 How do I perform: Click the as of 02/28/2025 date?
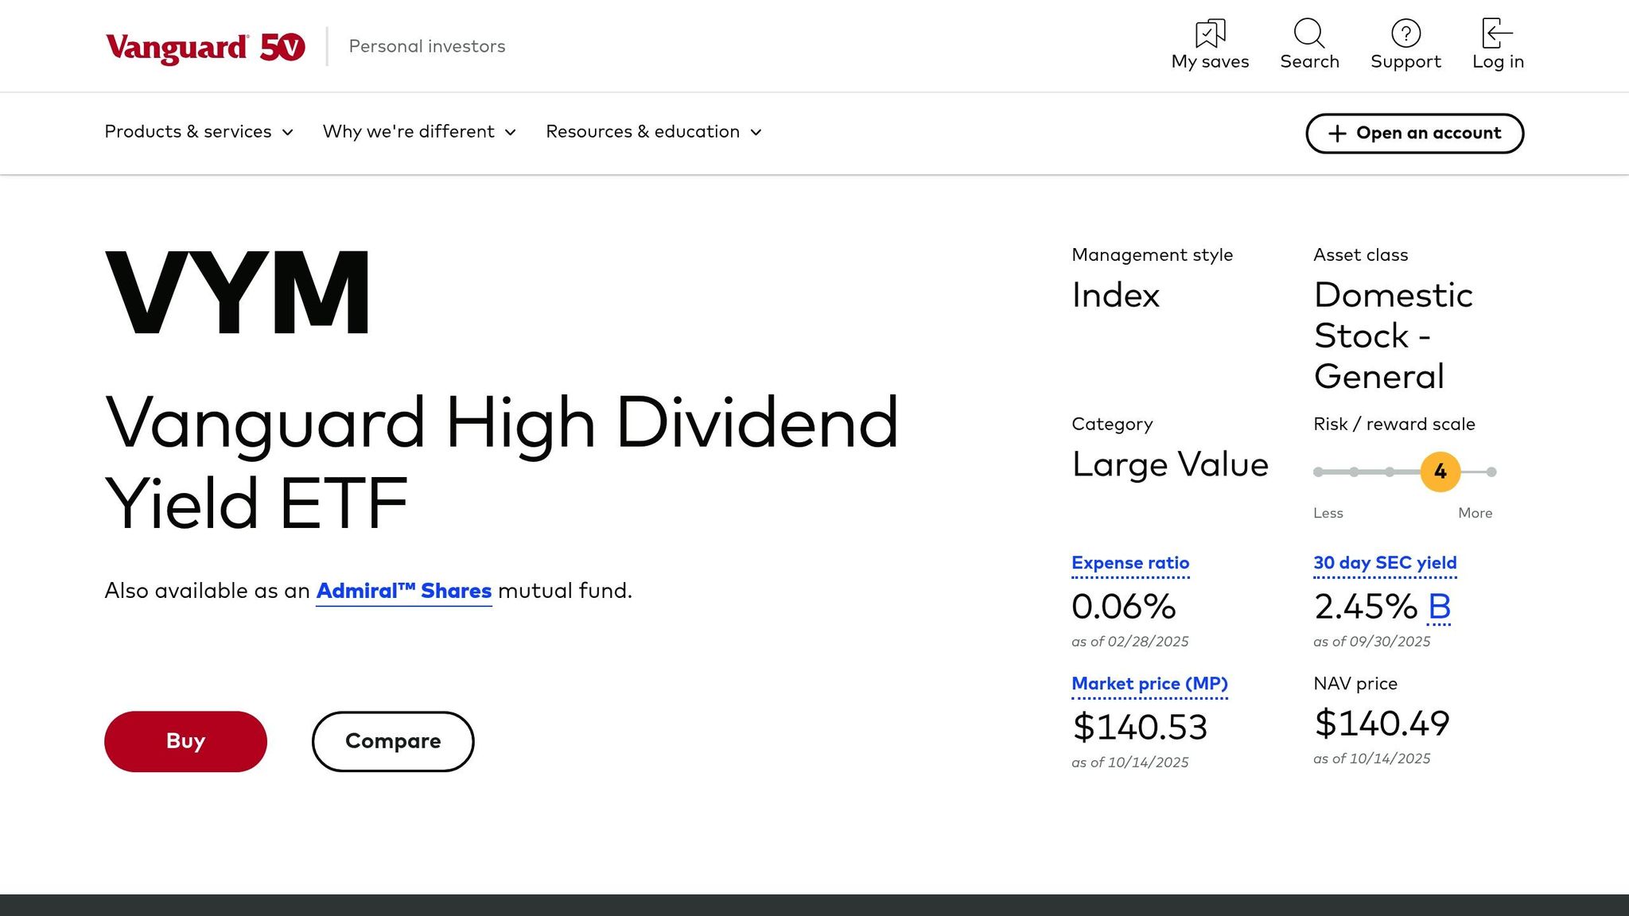tap(1130, 642)
